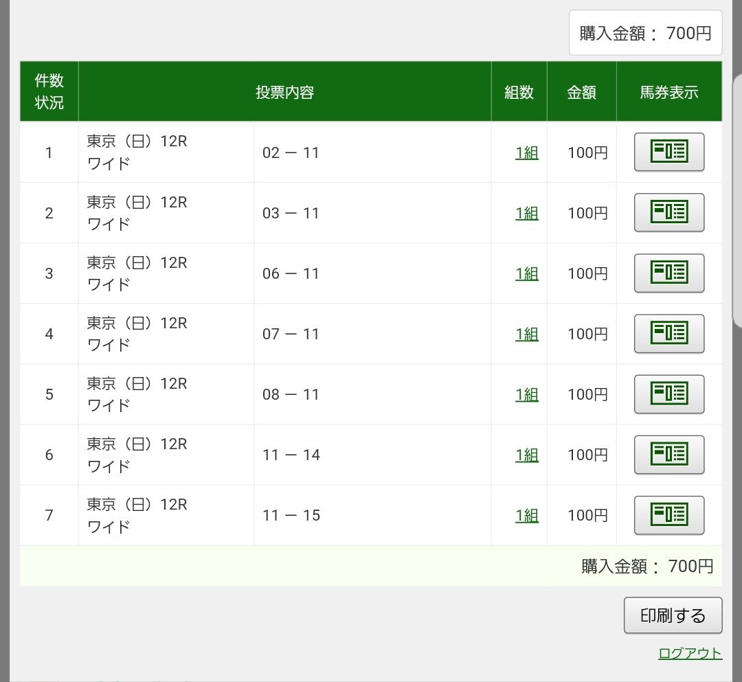Viewport: 742px width, 682px height.
Task: Show betting ticket for 02-11 wide bet
Action: point(668,152)
